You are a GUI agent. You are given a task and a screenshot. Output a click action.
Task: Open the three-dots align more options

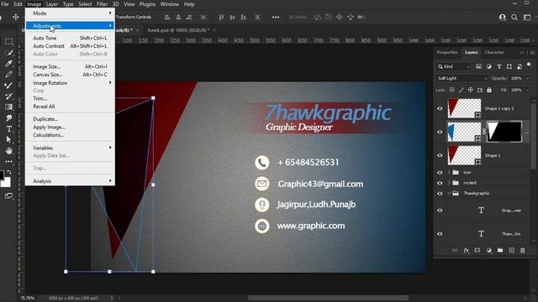(276, 17)
